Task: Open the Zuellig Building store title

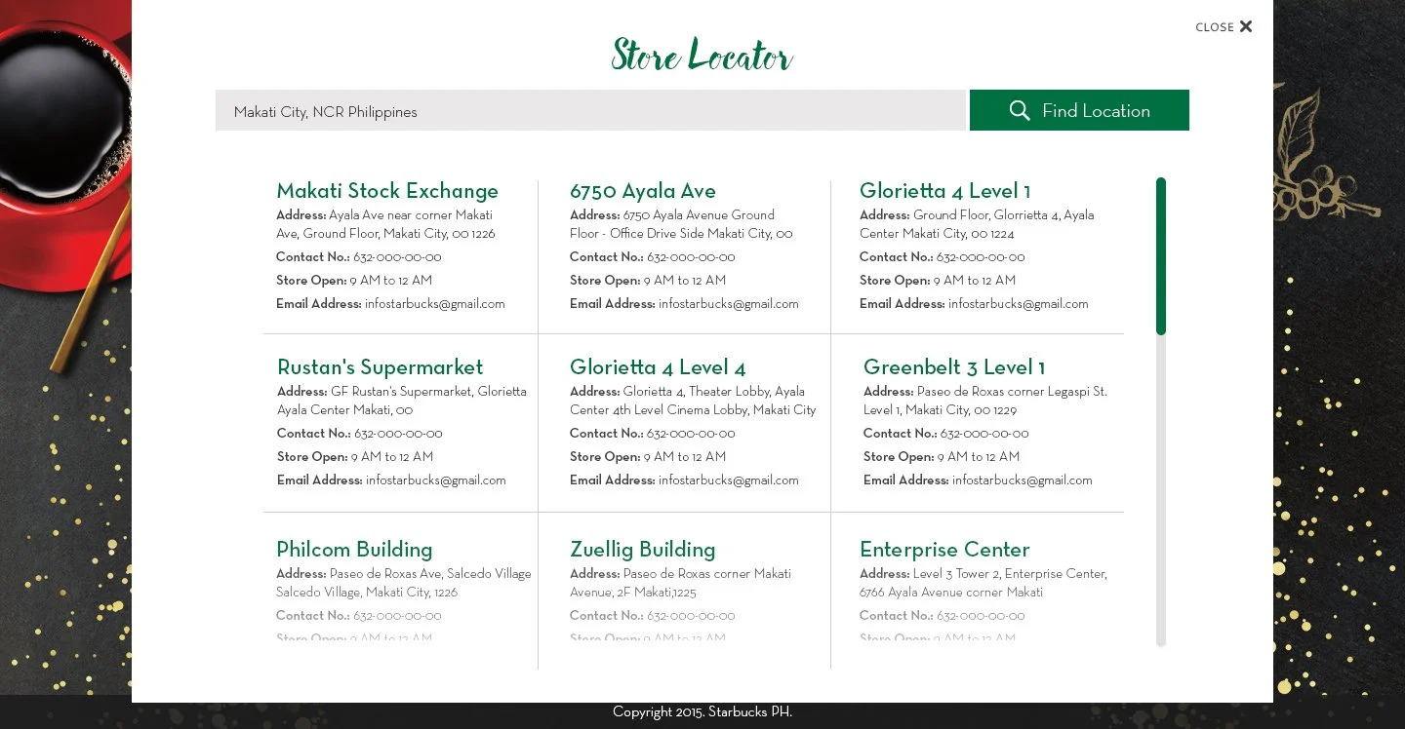Action: point(643,550)
